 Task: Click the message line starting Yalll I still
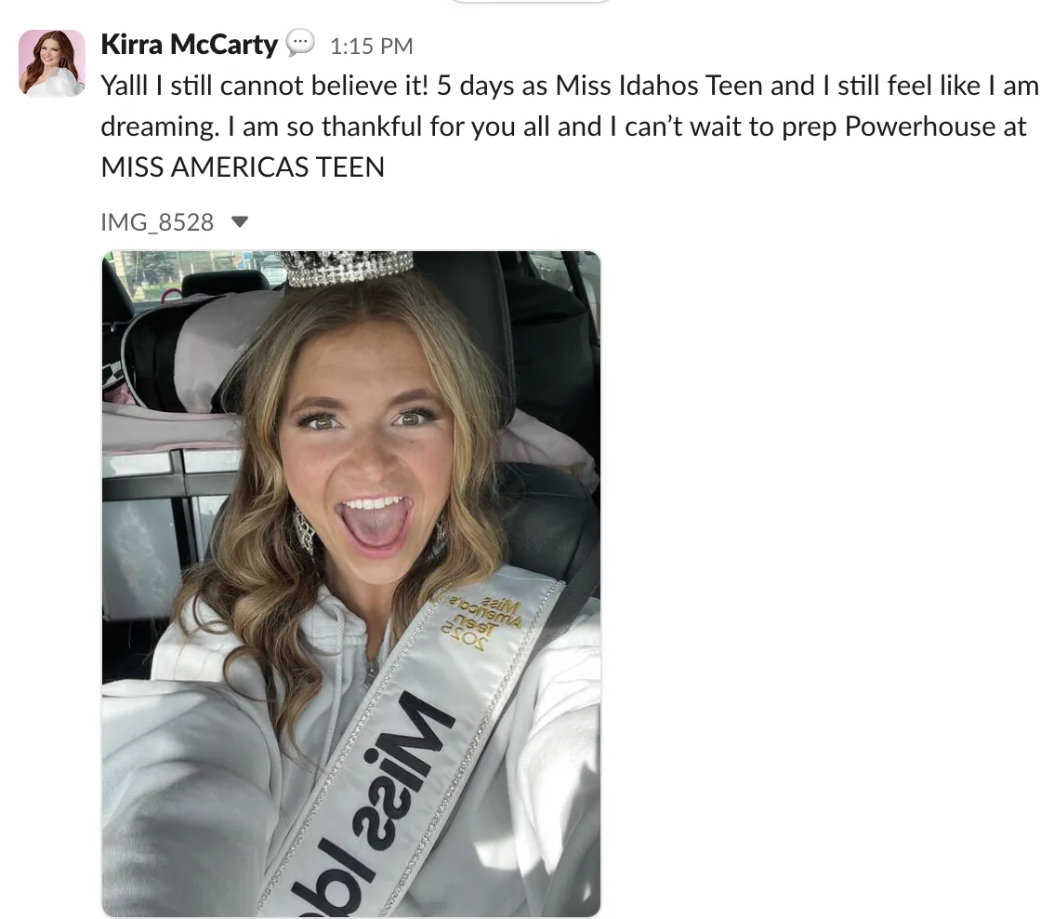pos(570,86)
